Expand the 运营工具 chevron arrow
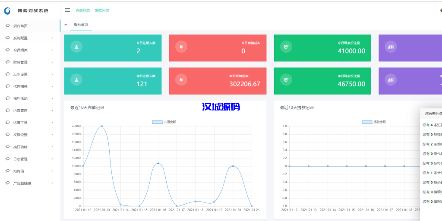442x221 pixels. [x=52, y=123]
